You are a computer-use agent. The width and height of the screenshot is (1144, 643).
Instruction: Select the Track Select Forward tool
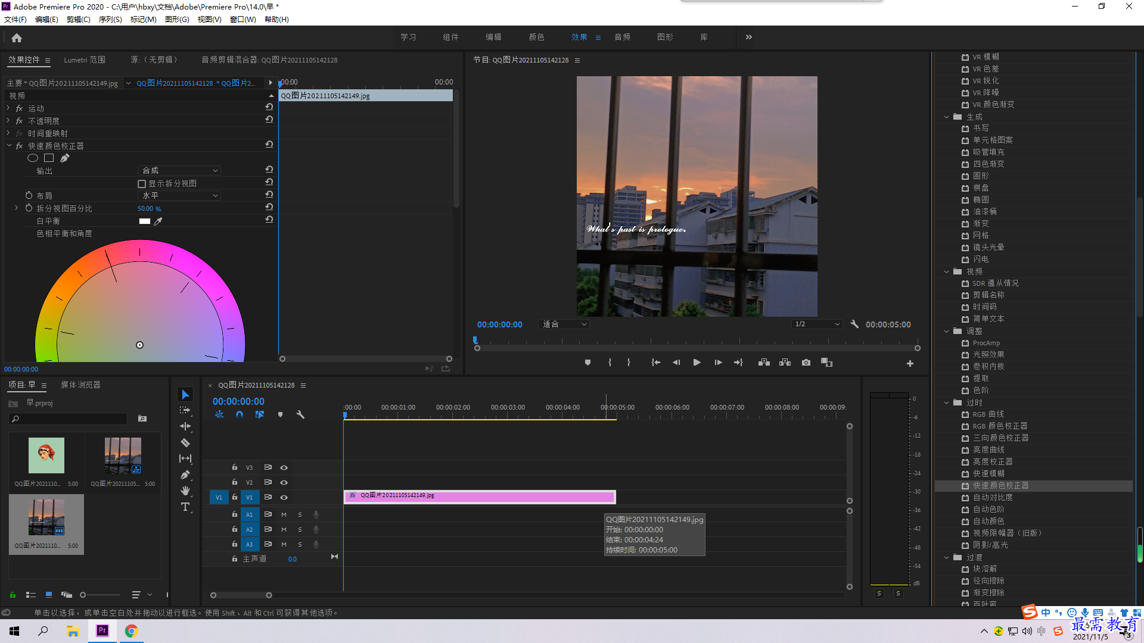[185, 410]
